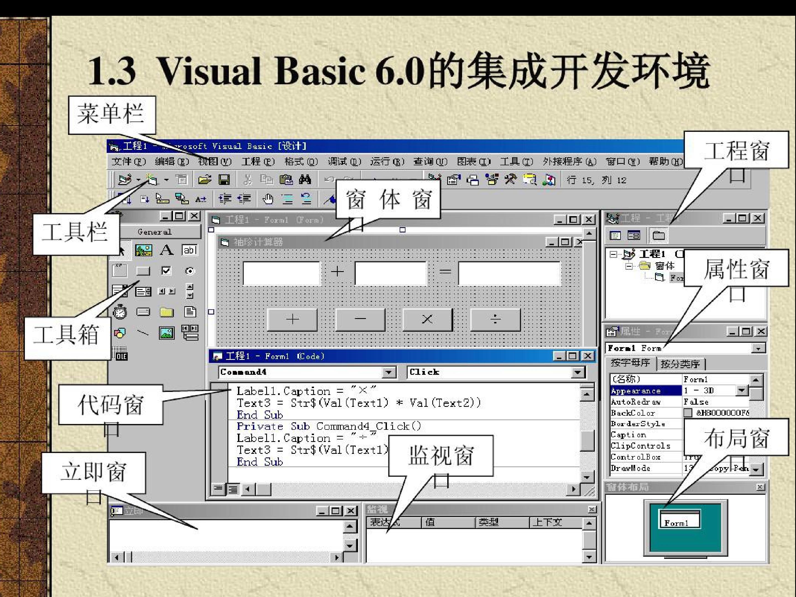Click Toggle Folders icon in project window

coord(659,236)
